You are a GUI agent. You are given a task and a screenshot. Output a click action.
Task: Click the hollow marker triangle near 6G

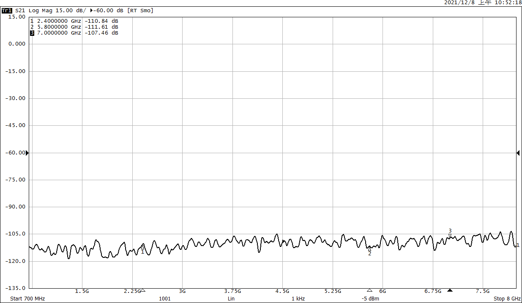pos(369,290)
